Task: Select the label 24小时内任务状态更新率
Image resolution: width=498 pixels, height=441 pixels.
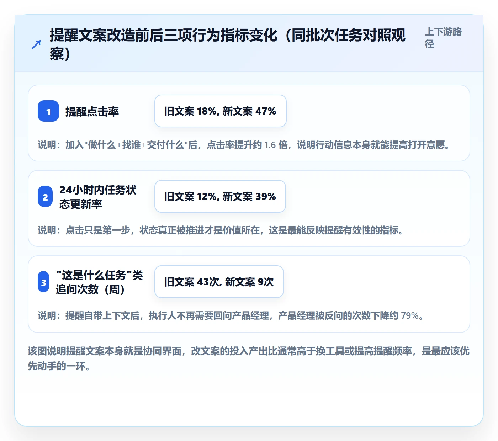Action: pyautogui.click(x=98, y=197)
